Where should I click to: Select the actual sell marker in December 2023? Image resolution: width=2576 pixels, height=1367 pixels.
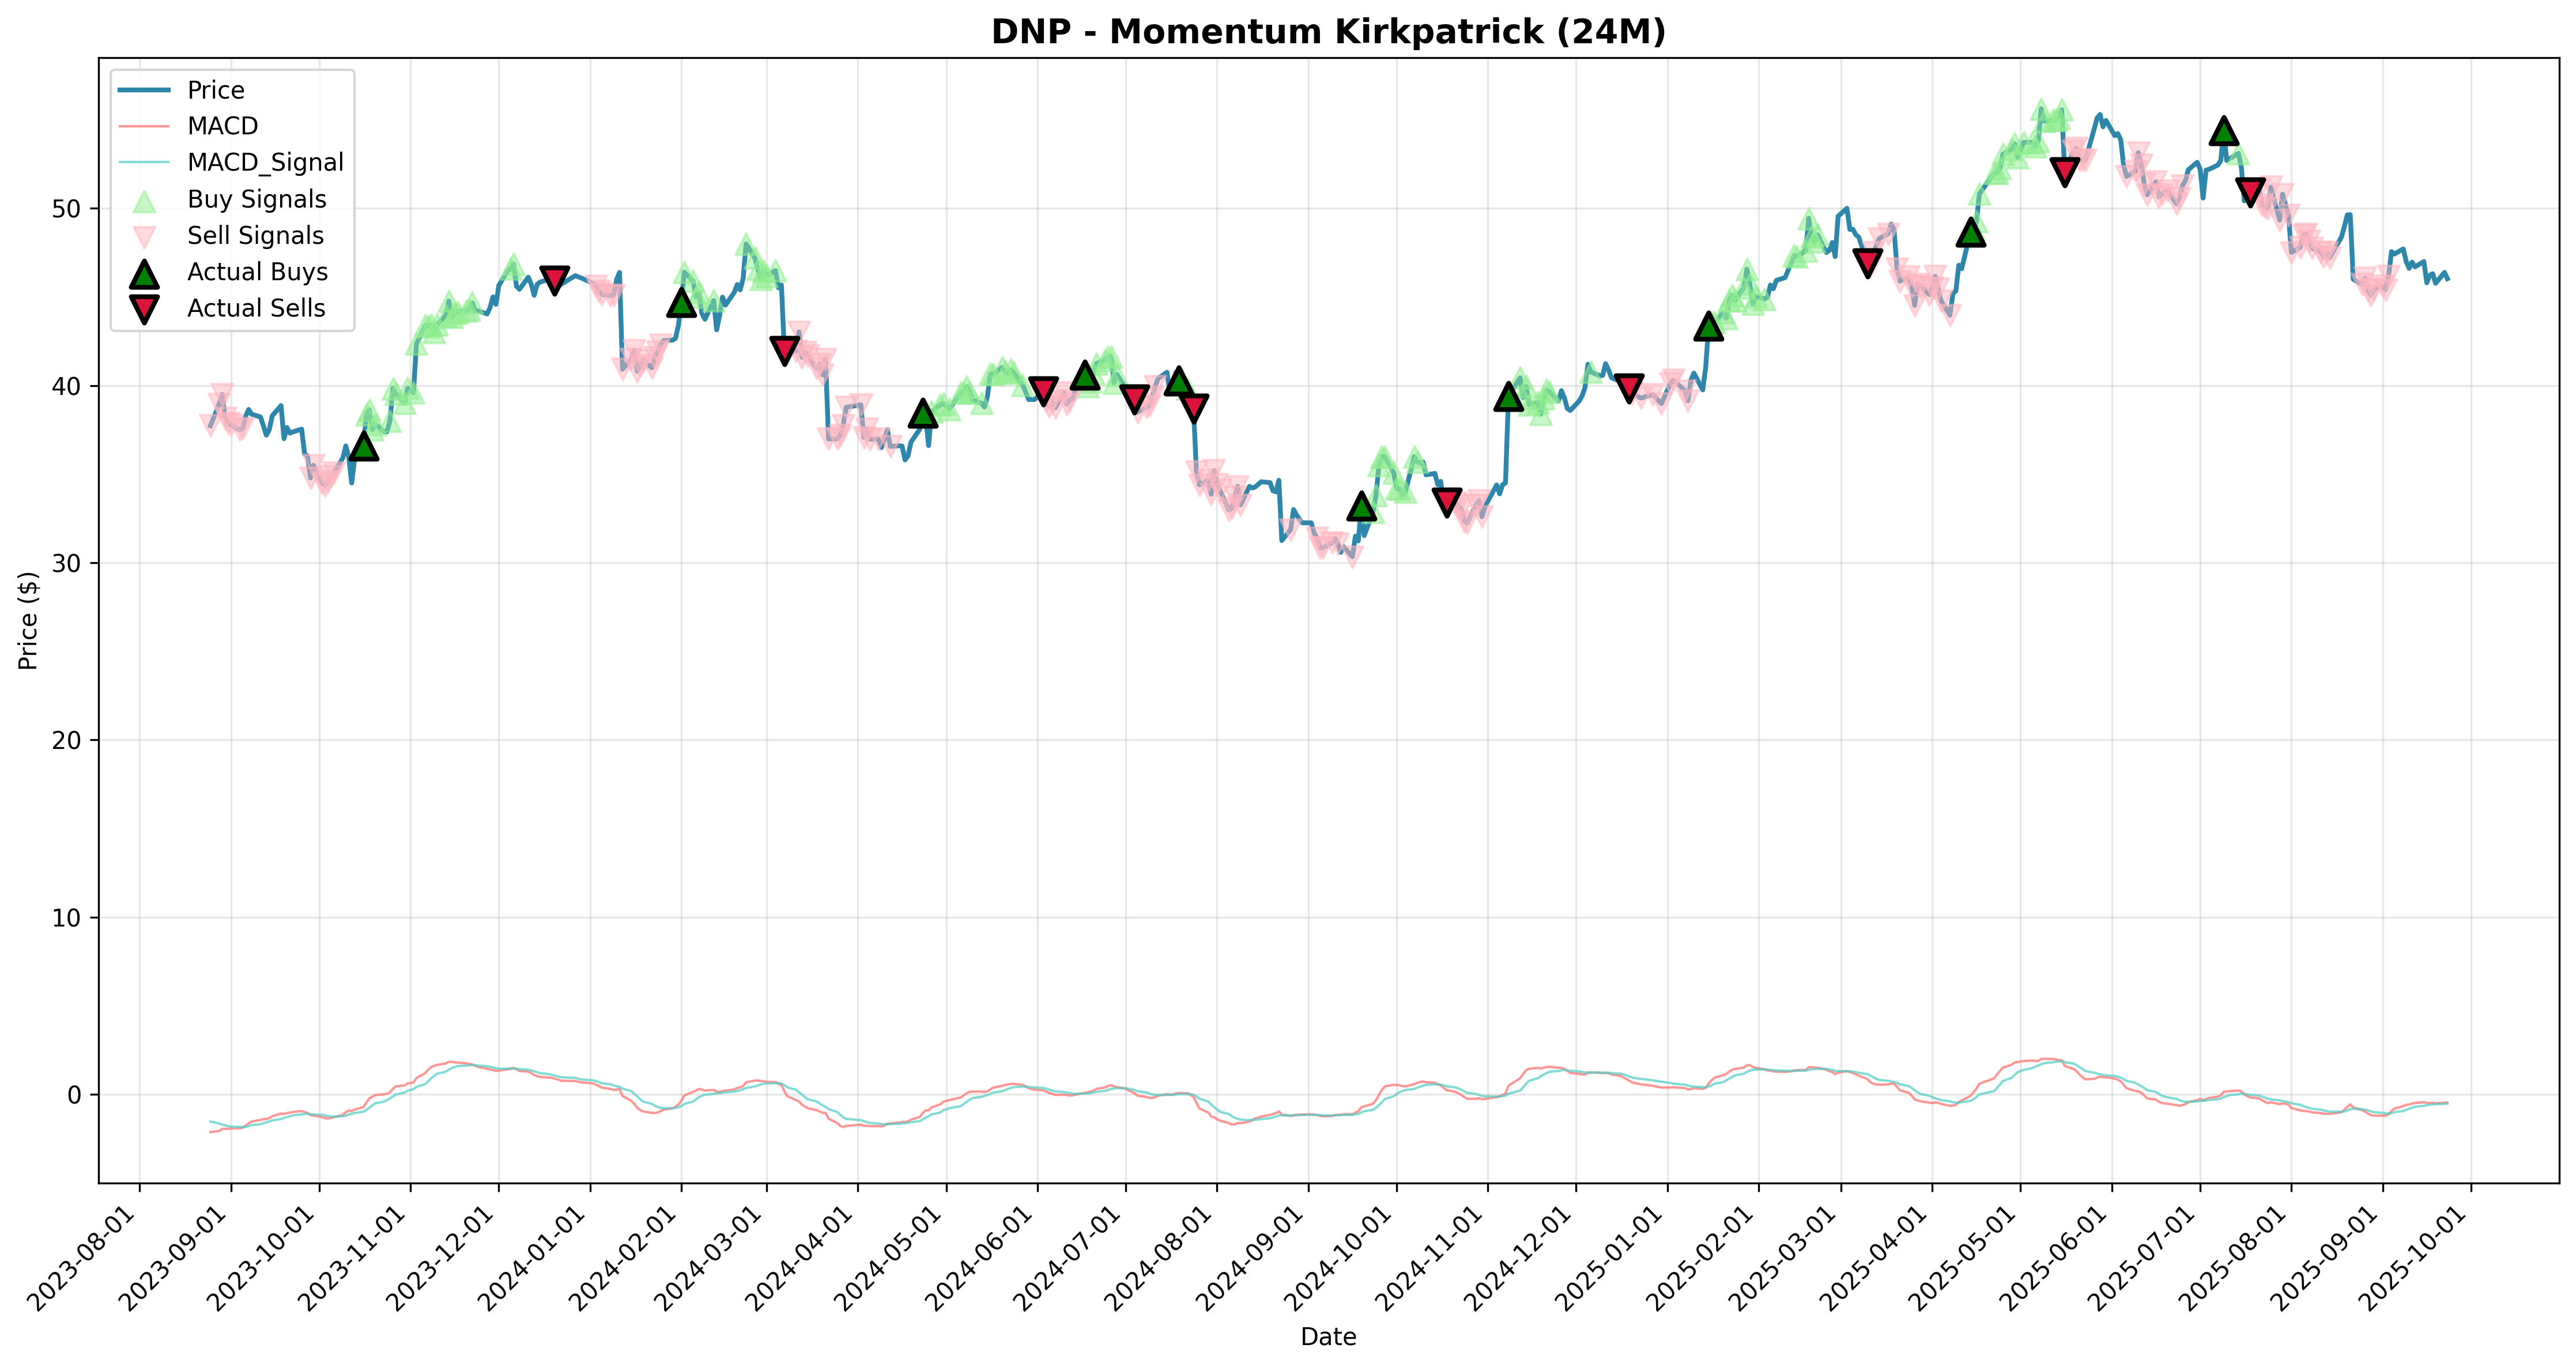[x=554, y=280]
